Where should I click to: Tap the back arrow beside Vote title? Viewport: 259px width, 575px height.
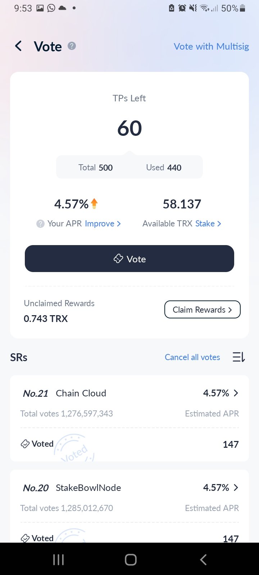pyautogui.click(x=18, y=46)
